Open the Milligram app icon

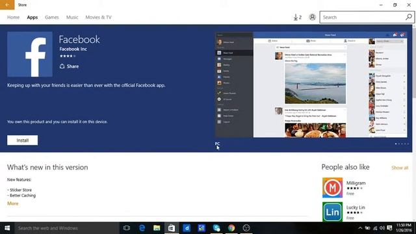[x=332, y=188]
